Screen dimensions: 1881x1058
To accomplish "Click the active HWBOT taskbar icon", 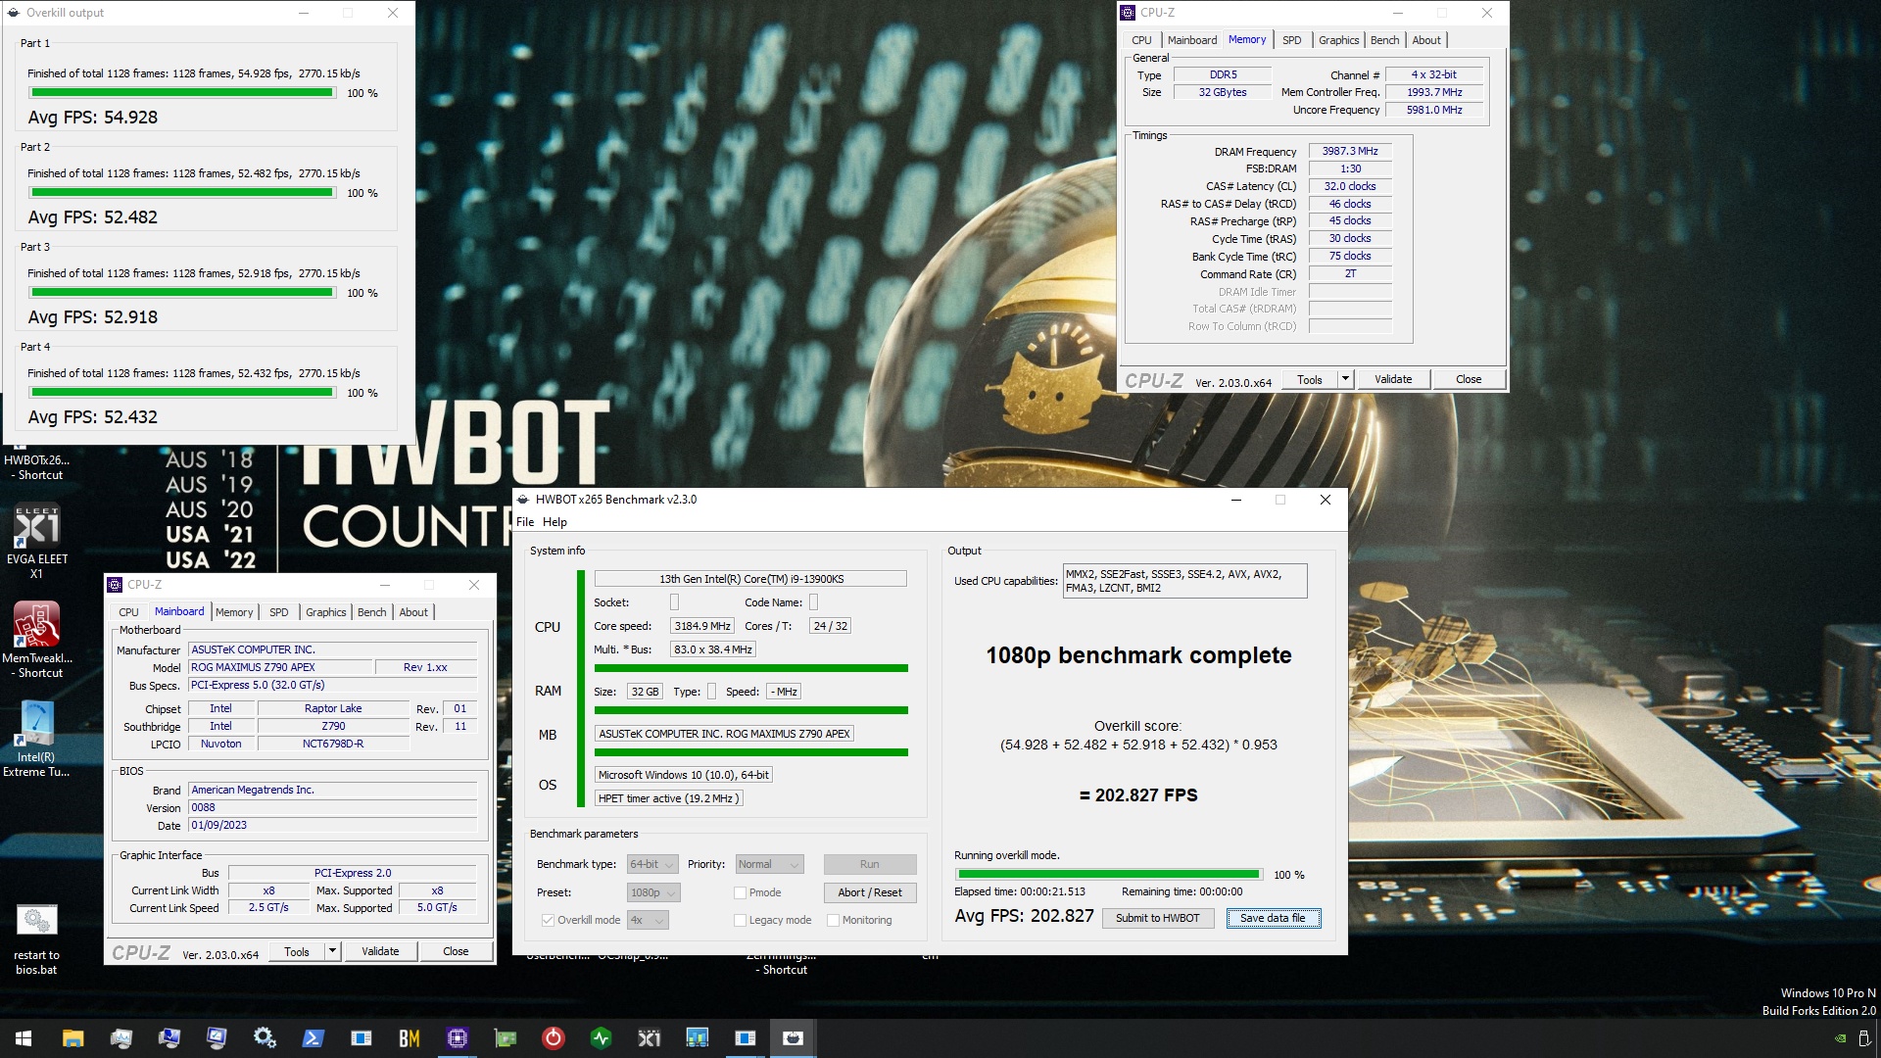I will [x=793, y=1038].
